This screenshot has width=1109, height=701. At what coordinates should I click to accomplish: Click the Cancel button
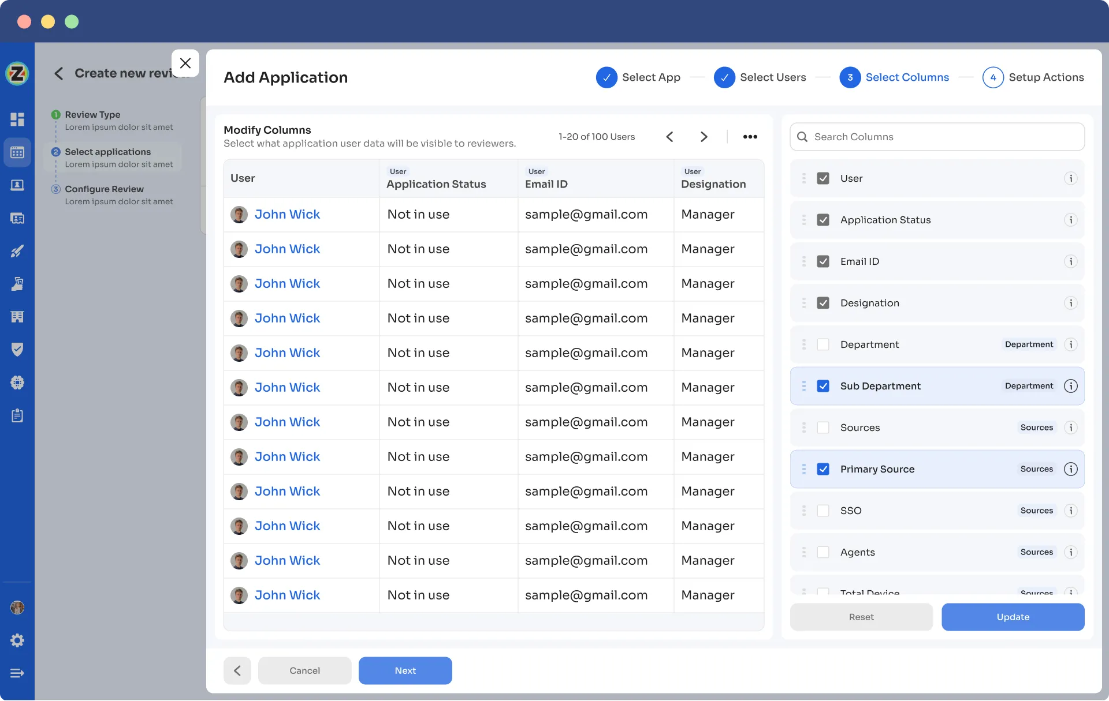pyautogui.click(x=305, y=670)
